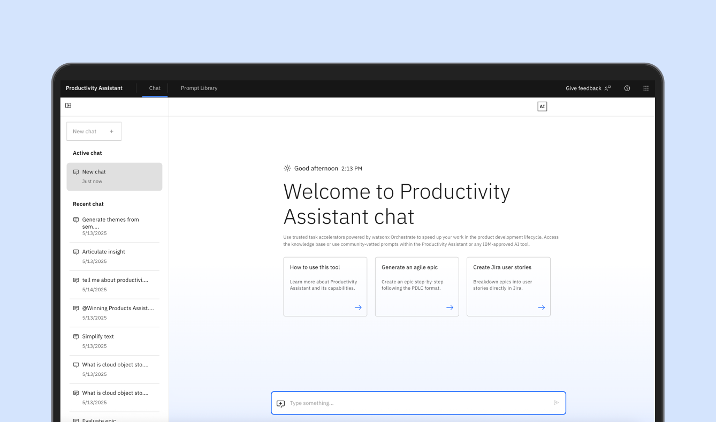Click chat icon beside Generate themes from sem

click(x=76, y=220)
